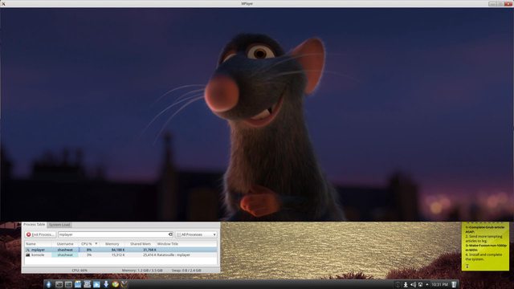Launch the Chrome browser icon in taskbar

[116, 284]
